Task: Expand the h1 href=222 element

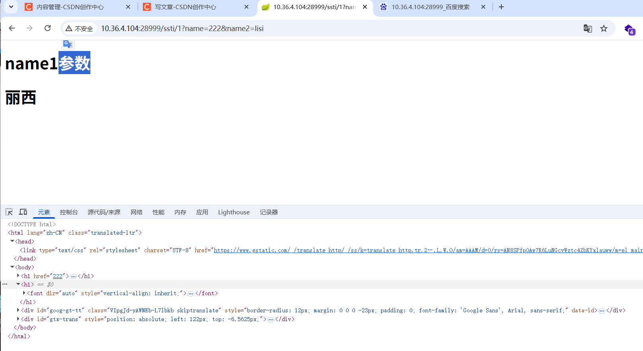Action: click(18, 276)
